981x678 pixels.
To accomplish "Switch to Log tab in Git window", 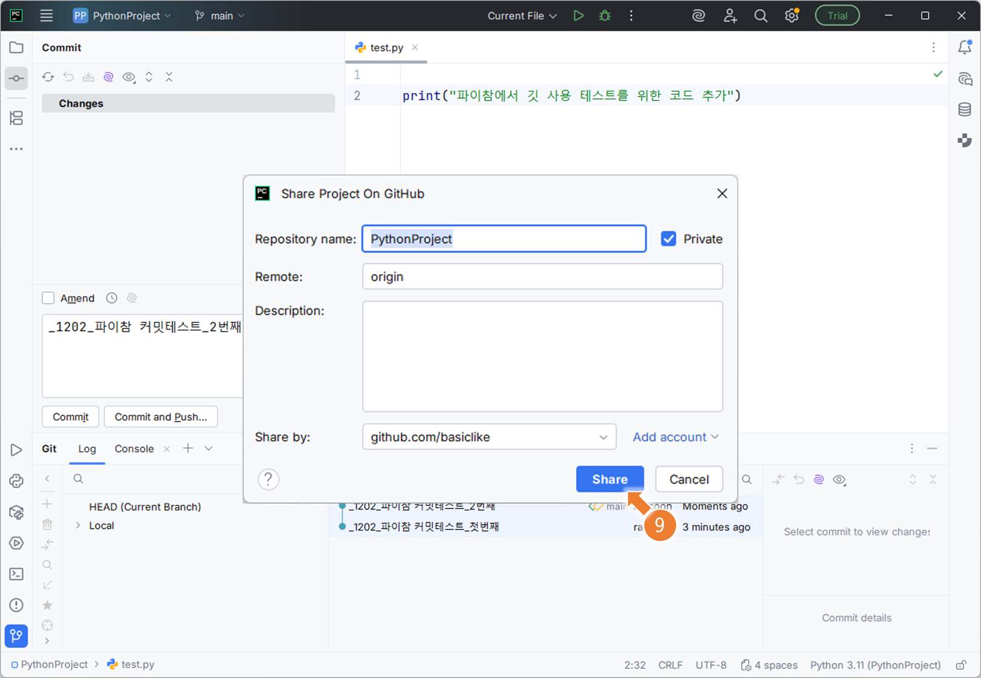I will (x=87, y=449).
